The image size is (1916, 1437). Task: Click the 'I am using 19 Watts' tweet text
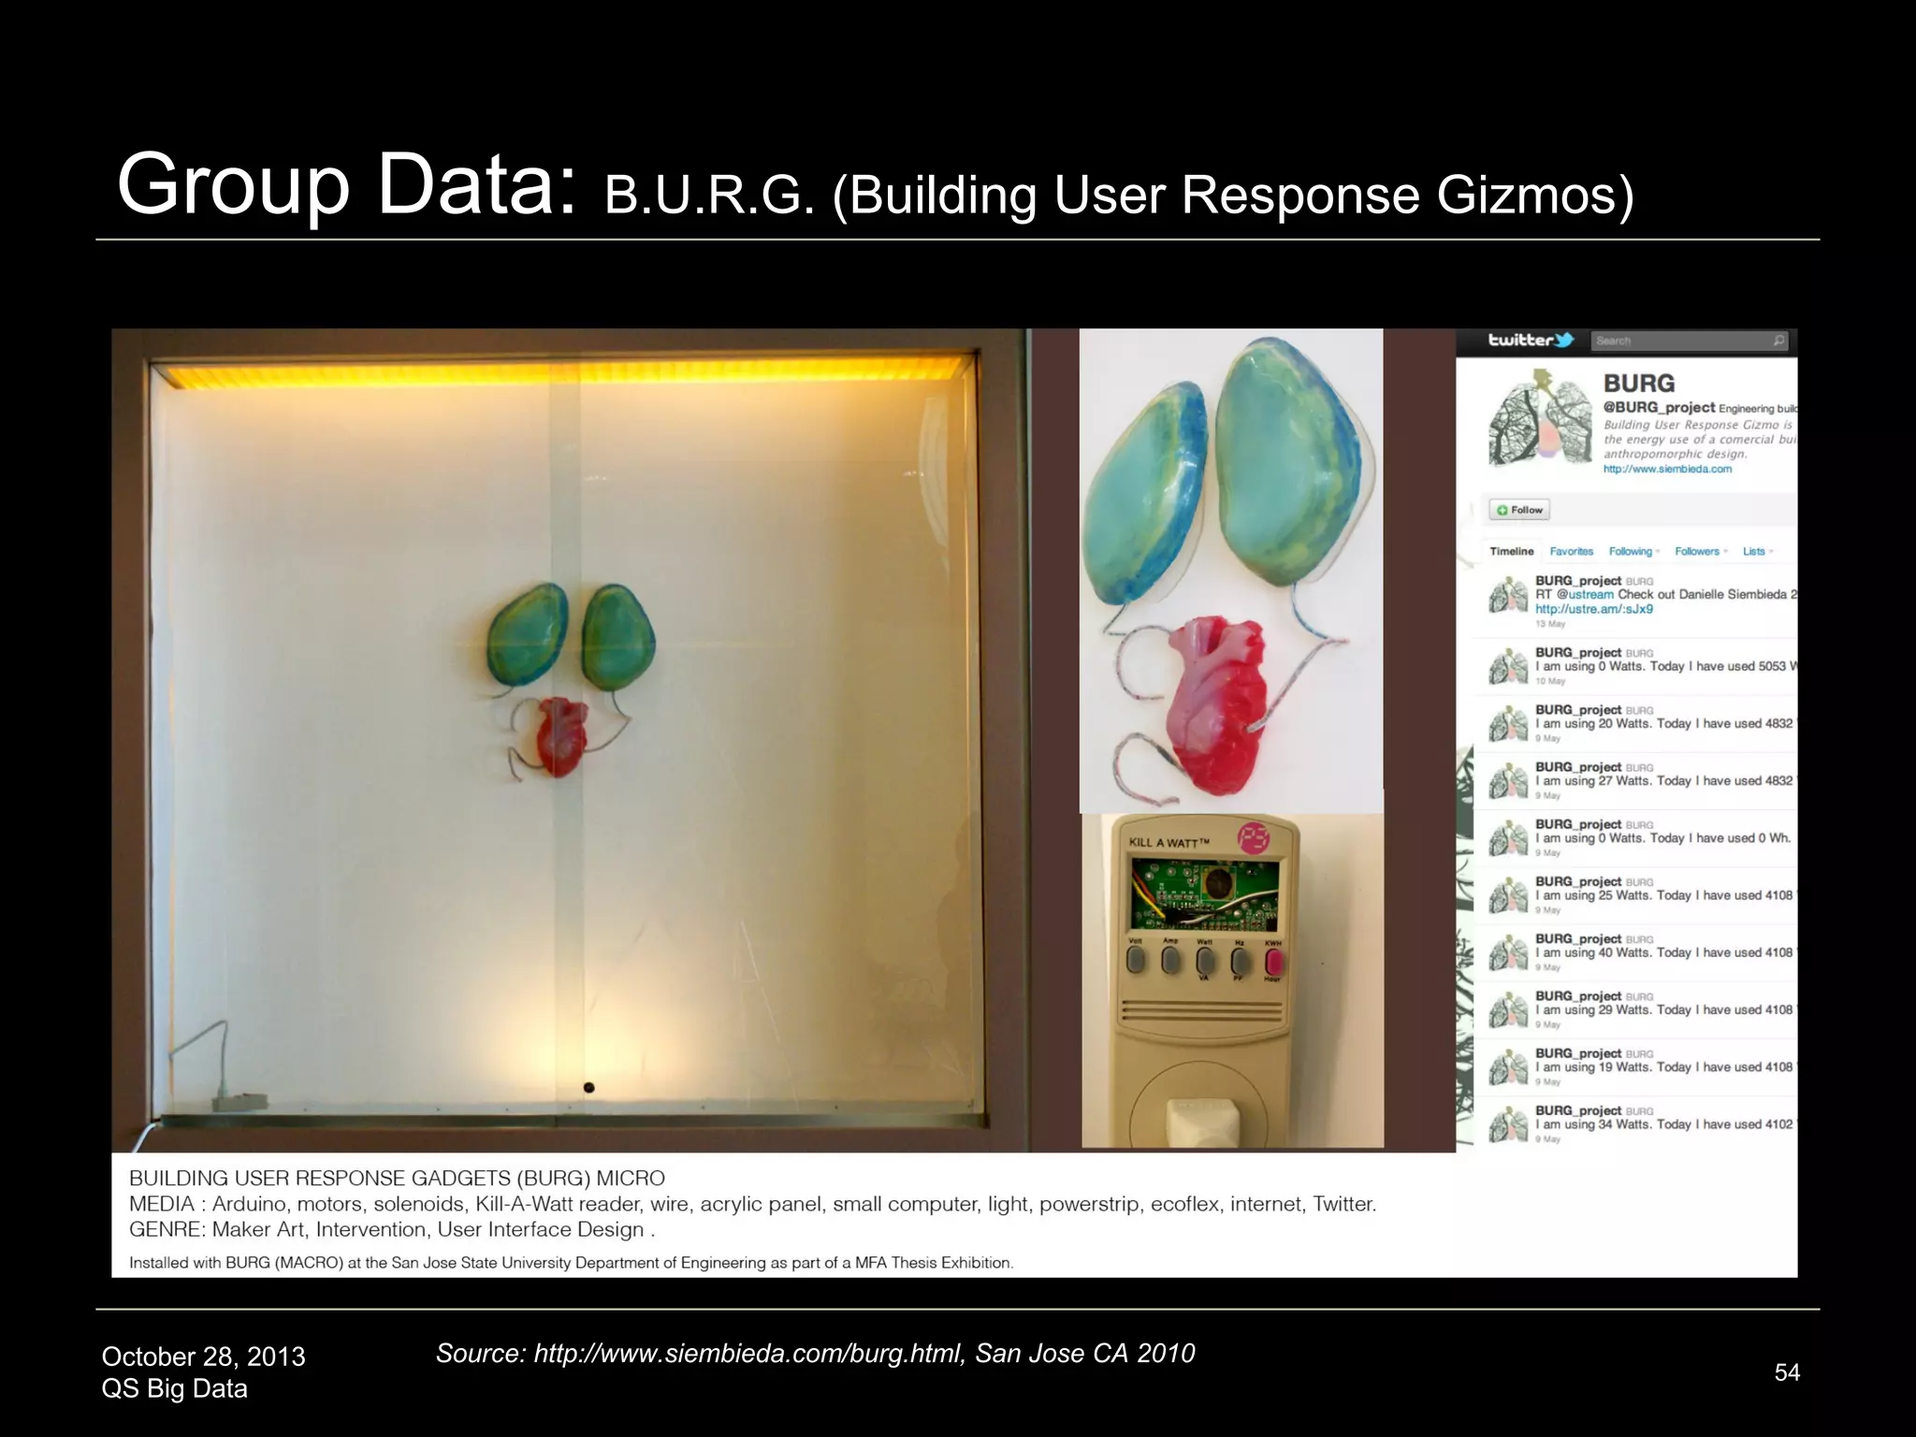coord(1664,1067)
